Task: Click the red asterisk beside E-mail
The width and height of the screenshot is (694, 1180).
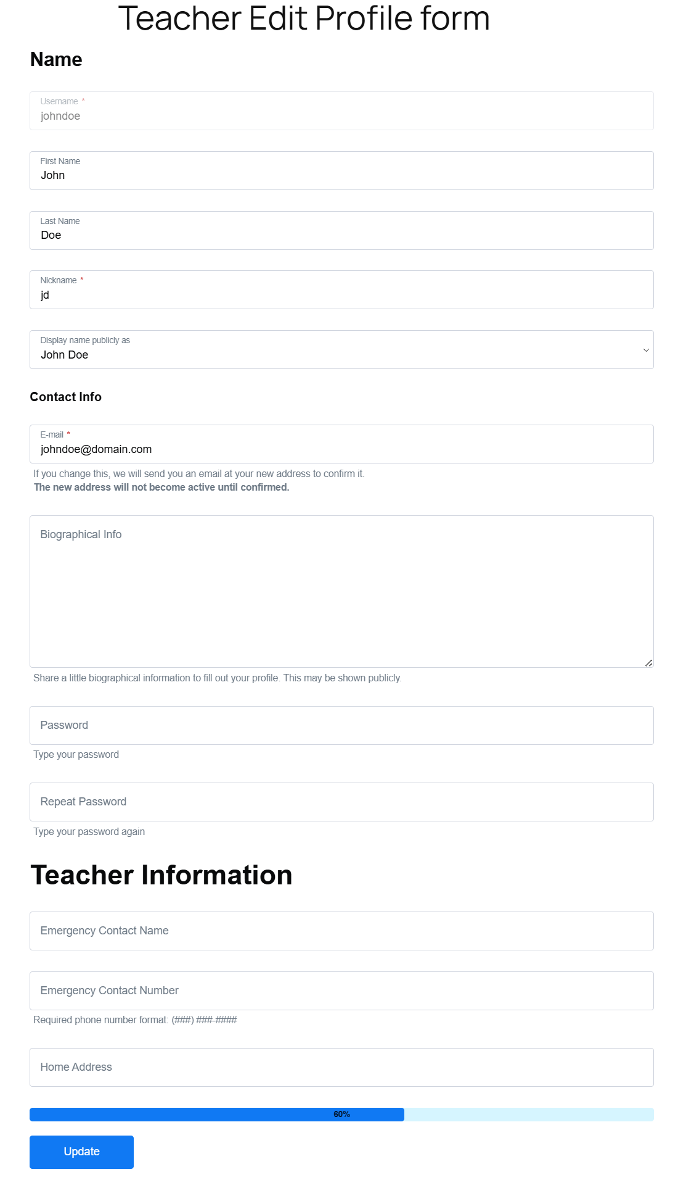Action: click(x=68, y=434)
